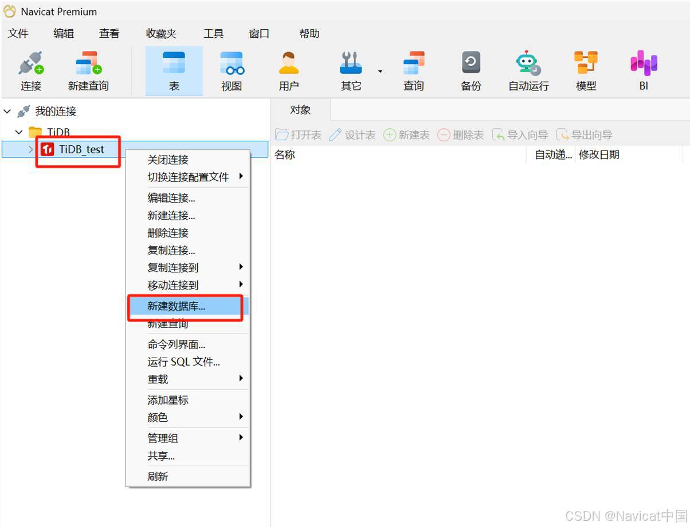Click the 导入向导 (Import Wizard) icon
This screenshot has width=690, height=527.
coord(498,134)
